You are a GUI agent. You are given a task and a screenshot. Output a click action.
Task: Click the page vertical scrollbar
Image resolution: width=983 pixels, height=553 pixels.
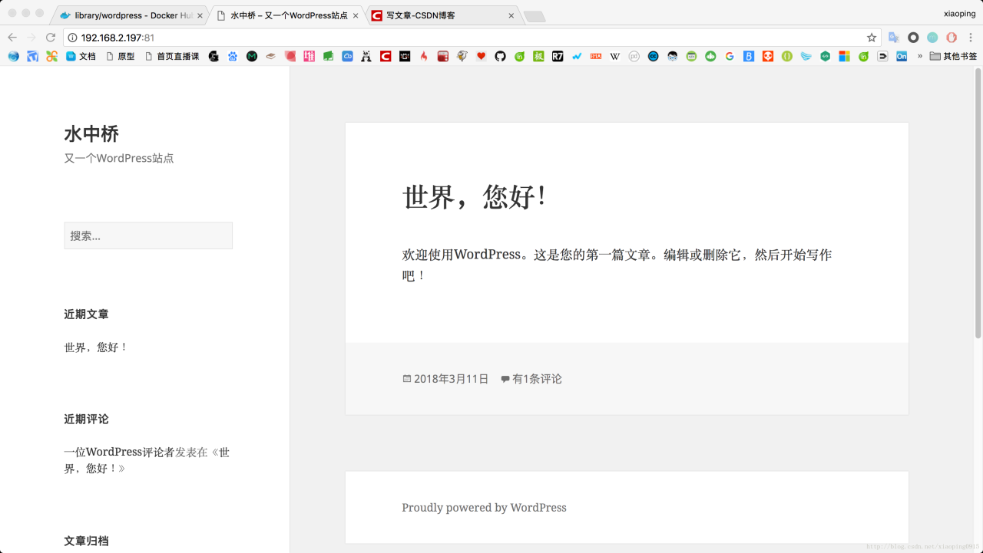tap(978, 203)
